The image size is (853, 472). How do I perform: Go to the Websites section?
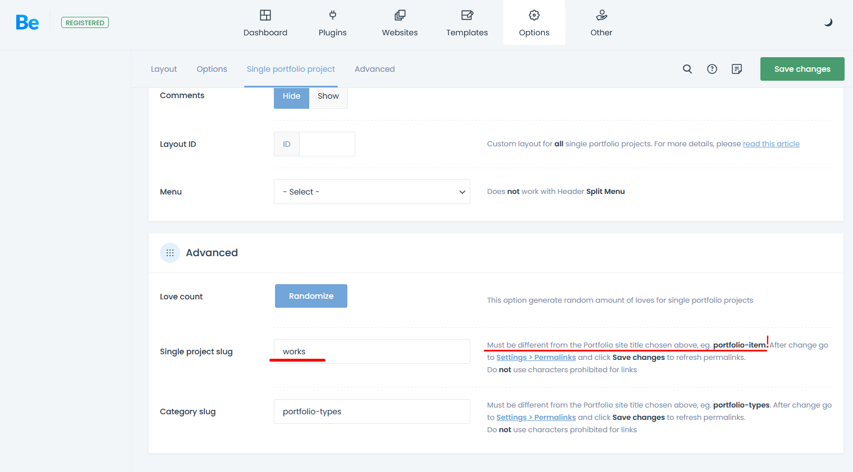[400, 23]
